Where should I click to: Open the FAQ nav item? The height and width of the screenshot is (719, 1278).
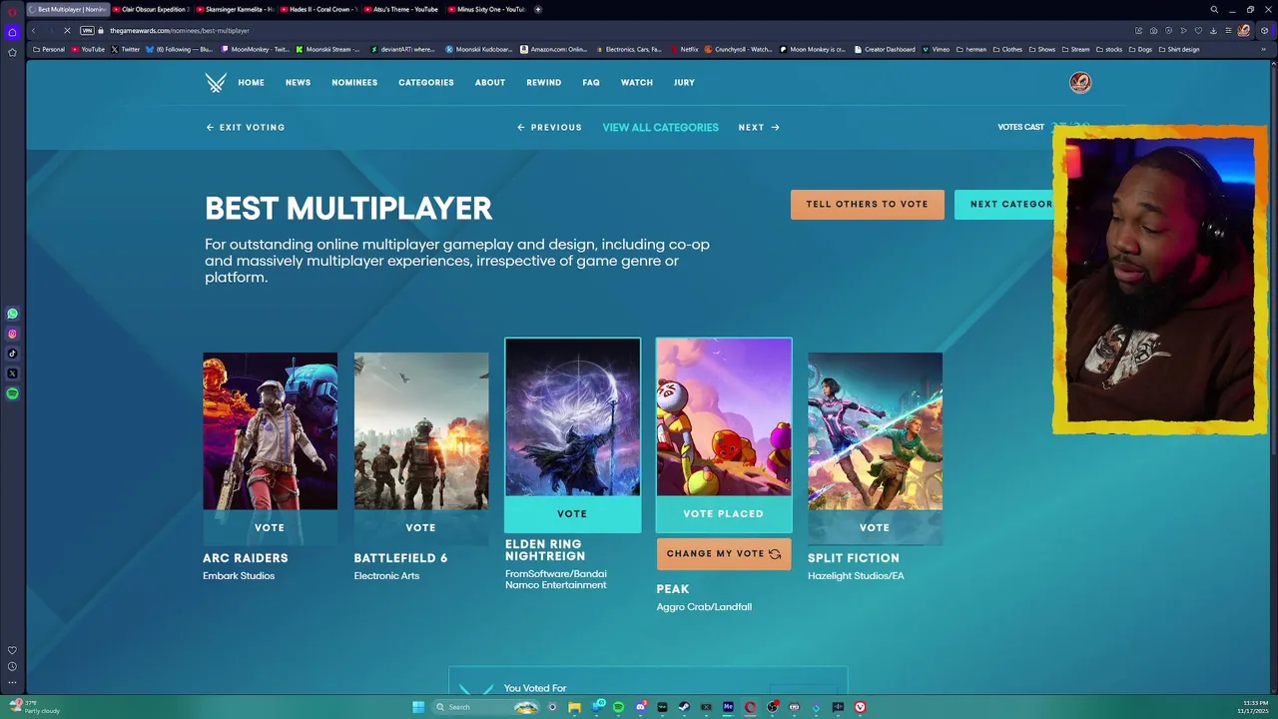tap(591, 83)
